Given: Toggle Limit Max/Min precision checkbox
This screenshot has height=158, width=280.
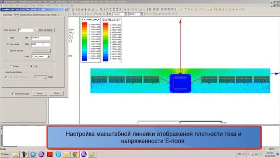Looking at the screenshot, I should tap(7, 77).
